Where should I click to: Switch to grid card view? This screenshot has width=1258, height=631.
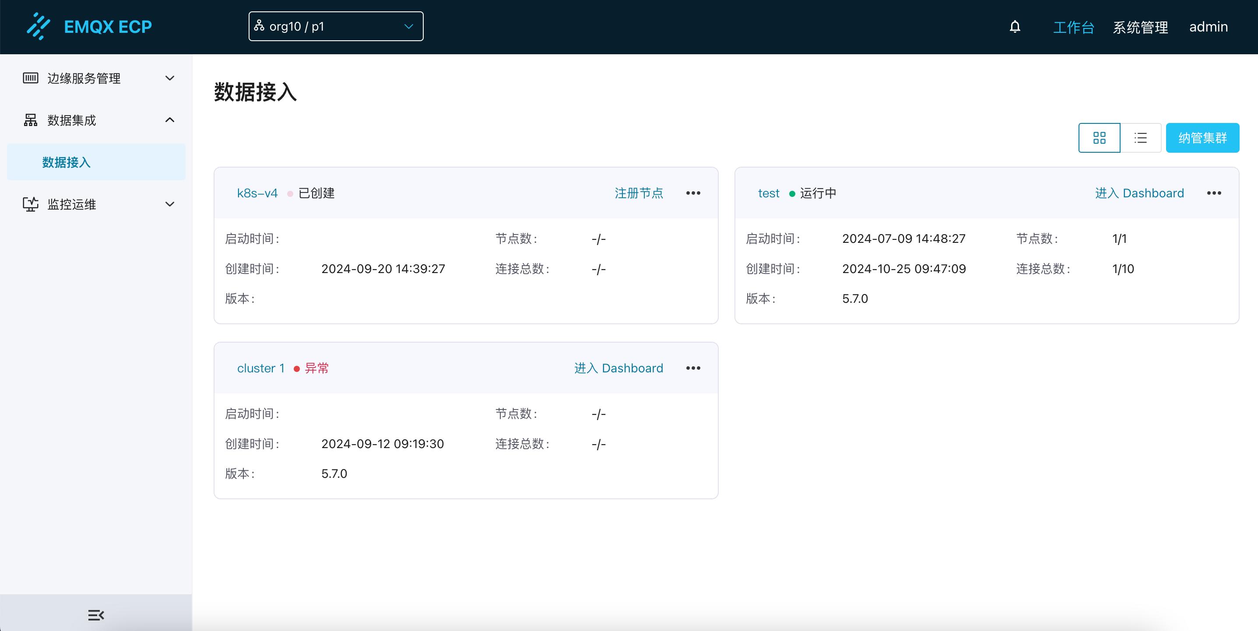[x=1099, y=138]
